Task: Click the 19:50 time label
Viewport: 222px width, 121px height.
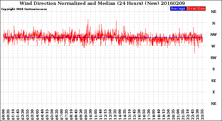Action: pyautogui.click(x=168, y=115)
